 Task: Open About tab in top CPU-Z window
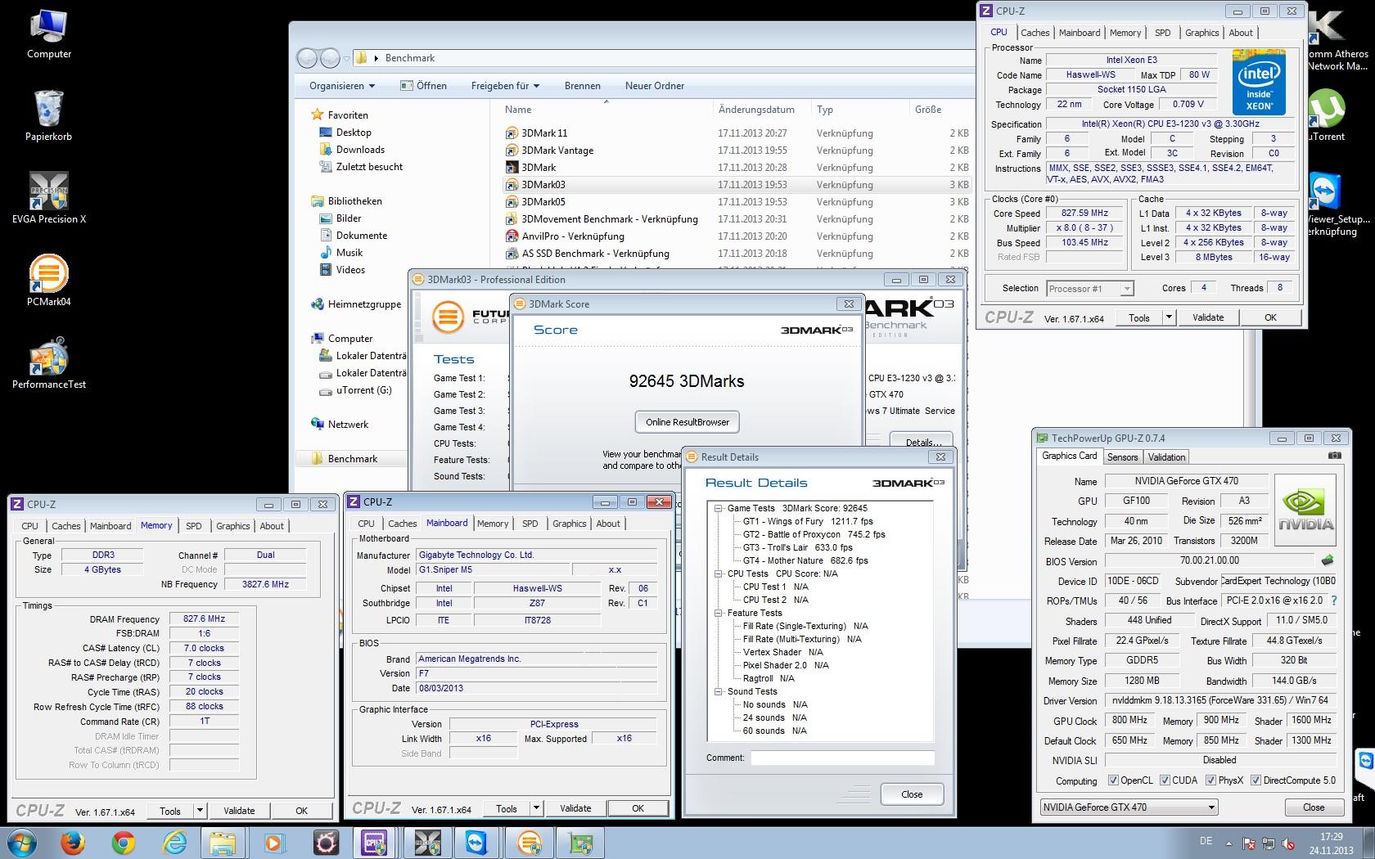[x=1241, y=33]
